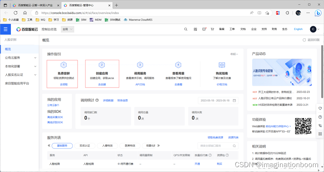Open Bing Copilot sidebar icon
Screen dimensions: 324x172
click(x=318, y=13)
